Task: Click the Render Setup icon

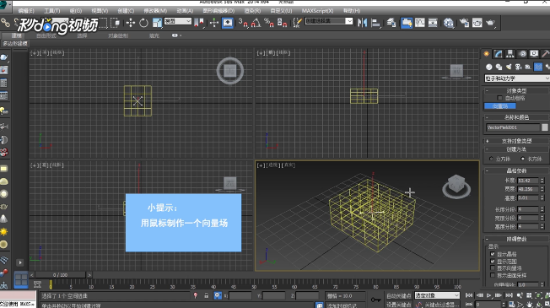Action: [x=464, y=23]
